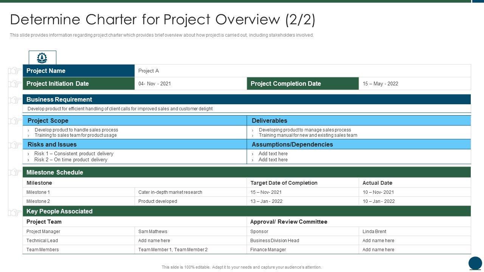Screen dimensions: 484x272
Task: Click the pointing hand icon beside Project Name
Action: pos(15,71)
